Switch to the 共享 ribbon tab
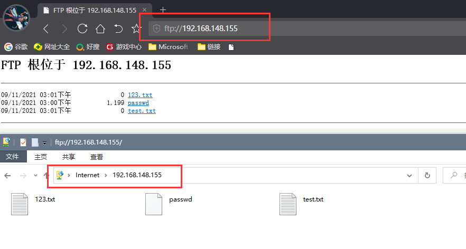This screenshot has height=249, width=466. point(69,157)
